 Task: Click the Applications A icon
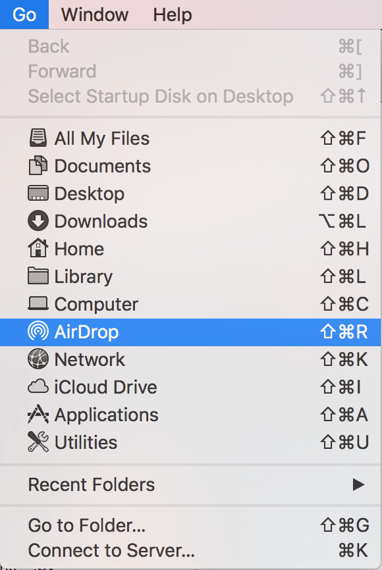tap(38, 415)
